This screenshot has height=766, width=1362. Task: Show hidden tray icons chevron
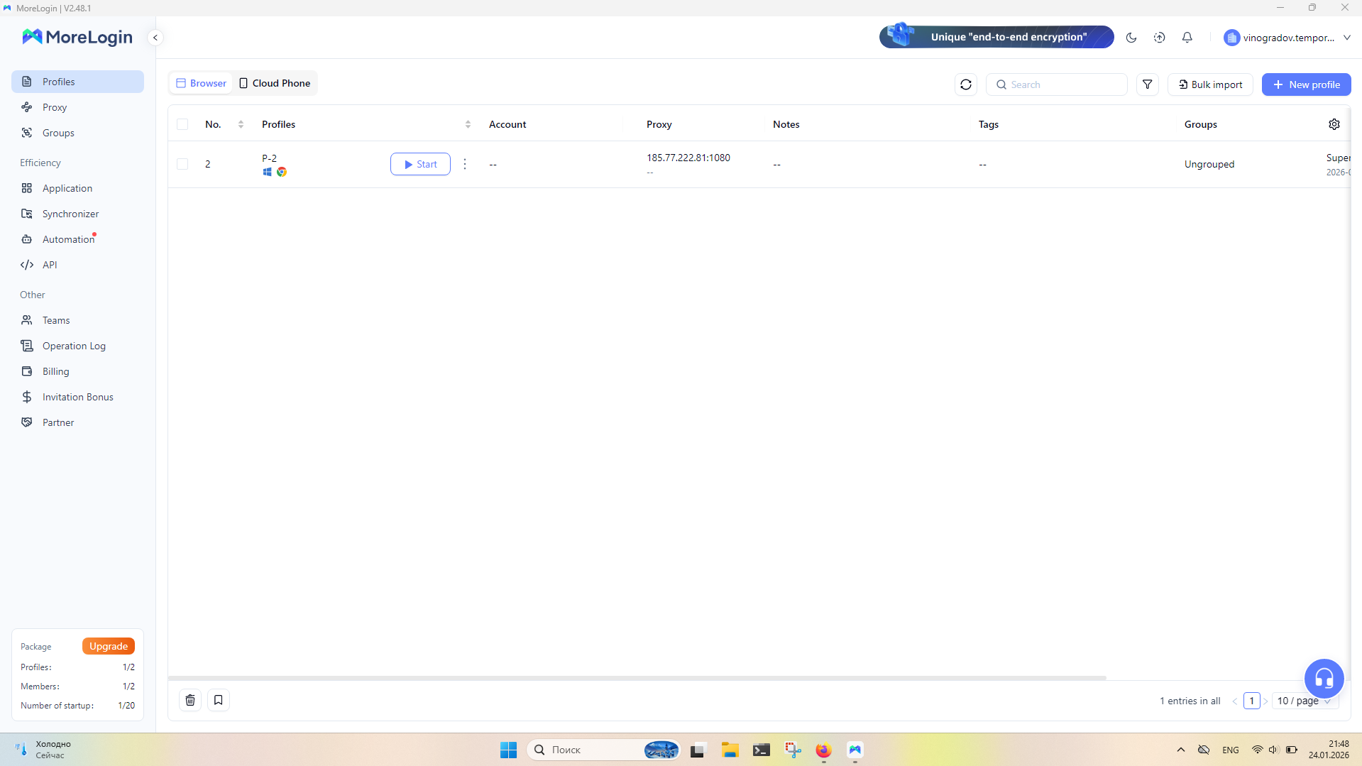(x=1181, y=750)
